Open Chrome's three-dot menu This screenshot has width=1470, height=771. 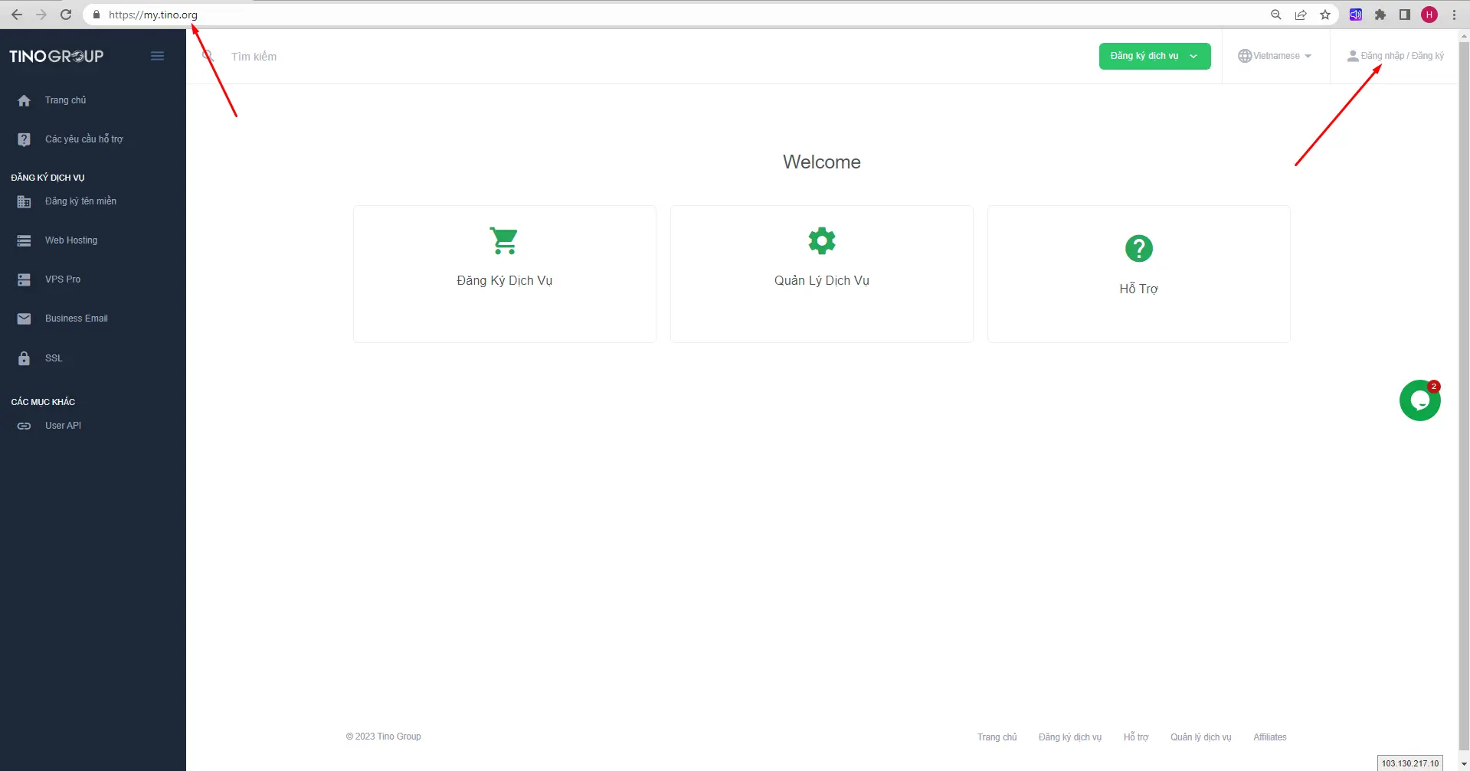(x=1454, y=15)
